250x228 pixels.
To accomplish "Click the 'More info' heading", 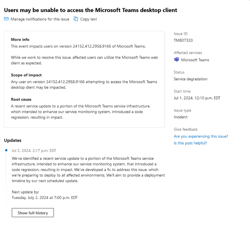I will (20, 40).
